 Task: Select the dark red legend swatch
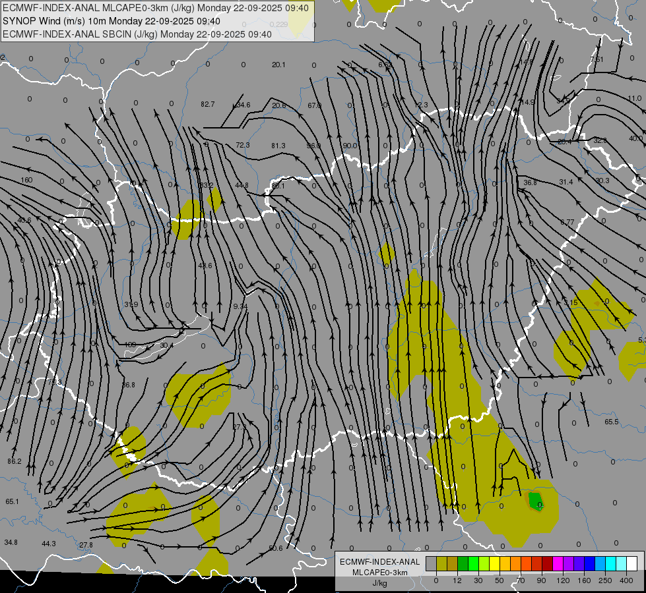coord(548,563)
